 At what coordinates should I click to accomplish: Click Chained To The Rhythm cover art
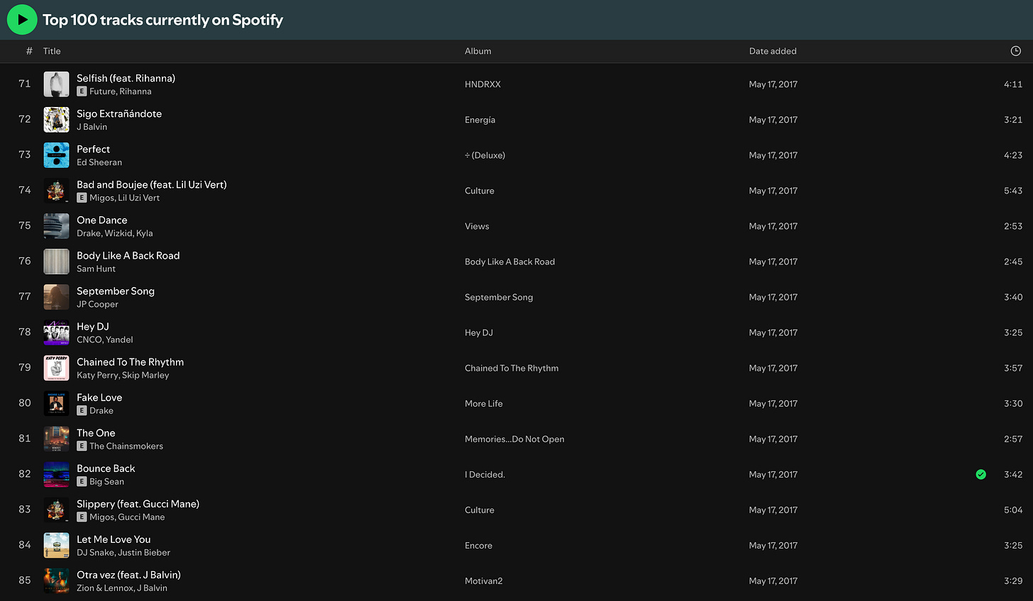(x=56, y=368)
